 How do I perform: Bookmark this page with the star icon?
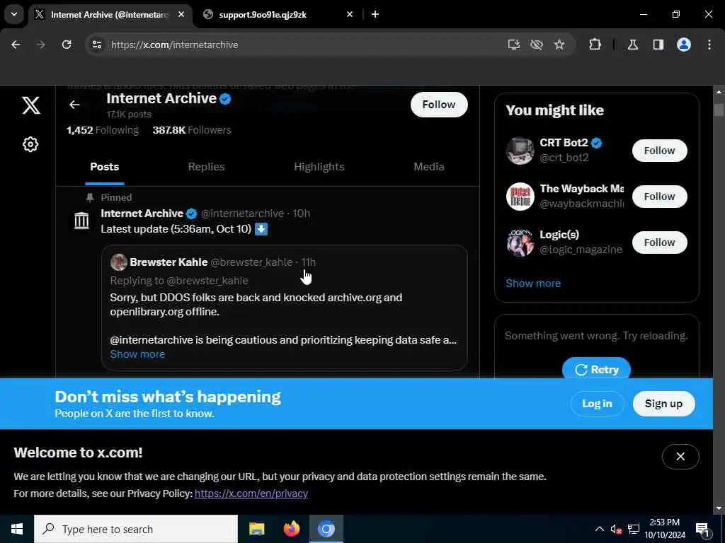pos(559,45)
